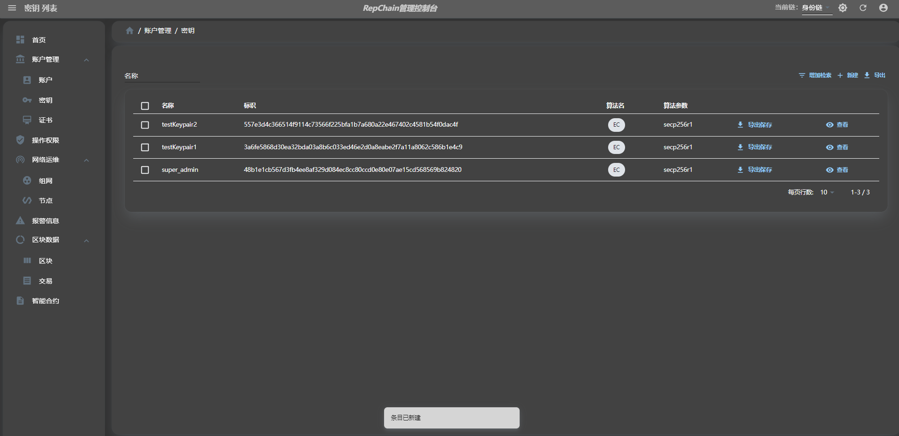The image size is (899, 436).
Task: Click the 算法参数 column header
Action: [675, 105]
